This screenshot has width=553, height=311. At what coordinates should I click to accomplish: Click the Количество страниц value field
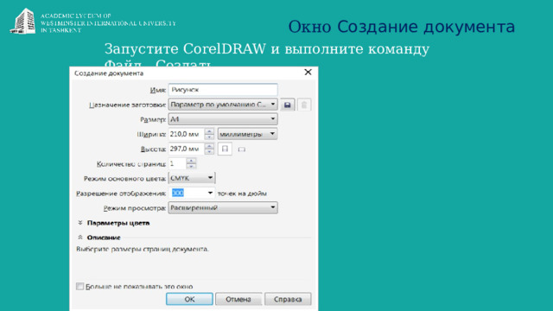(x=177, y=163)
